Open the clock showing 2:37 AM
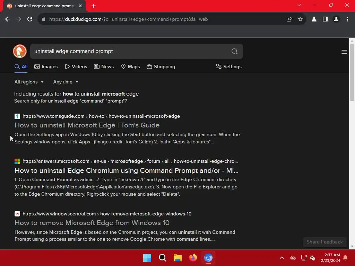The height and width of the screenshot is (266, 355). pyautogui.click(x=330, y=258)
